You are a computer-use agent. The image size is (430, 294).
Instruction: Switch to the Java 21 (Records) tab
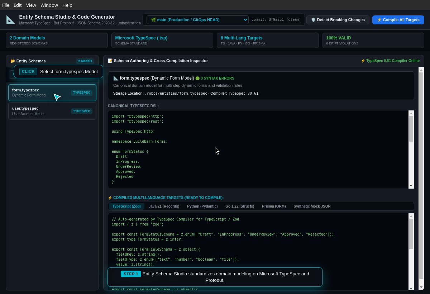coord(164,206)
